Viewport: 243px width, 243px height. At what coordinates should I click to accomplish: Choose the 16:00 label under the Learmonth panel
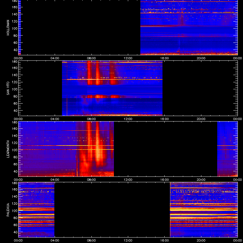164,180
